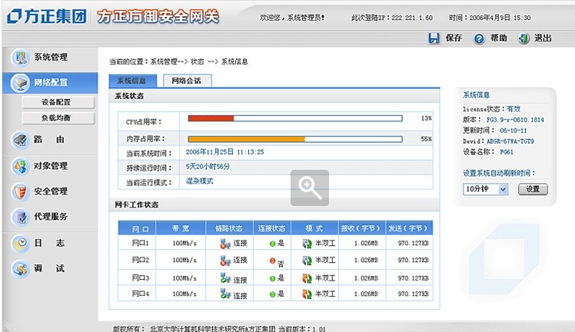Click the 设置 button
575x332 pixels.
coord(533,189)
